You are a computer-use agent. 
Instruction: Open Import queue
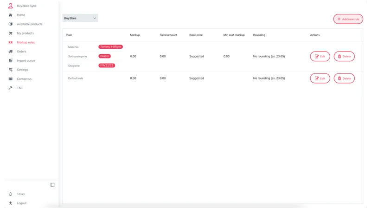[x=26, y=61]
